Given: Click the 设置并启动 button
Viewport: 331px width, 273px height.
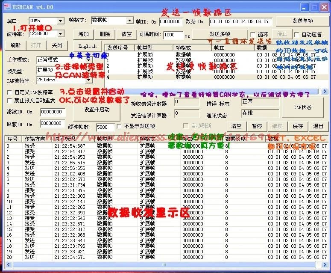Looking at the screenshot, I should point(97,110).
